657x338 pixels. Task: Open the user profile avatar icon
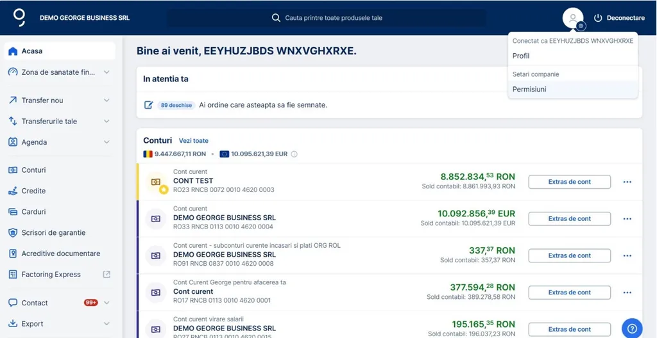(572, 18)
